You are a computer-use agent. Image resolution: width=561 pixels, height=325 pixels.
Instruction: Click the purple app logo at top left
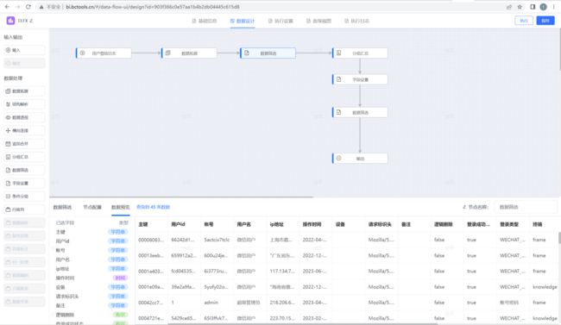[10, 21]
